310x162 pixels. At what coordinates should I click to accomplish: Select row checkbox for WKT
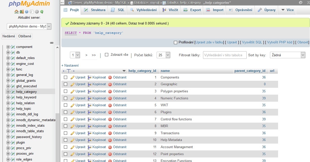point(66,105)
